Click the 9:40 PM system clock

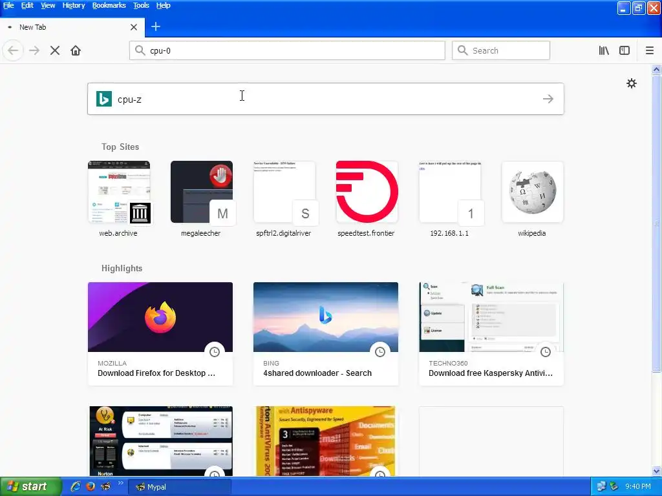[638, 487]
